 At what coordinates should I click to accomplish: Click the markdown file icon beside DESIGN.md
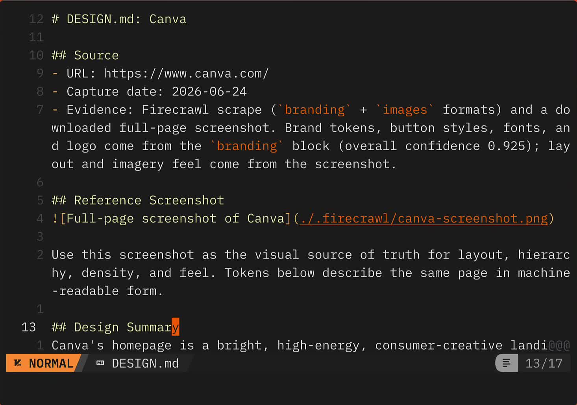pyautogui.click(x=100, y=363)
